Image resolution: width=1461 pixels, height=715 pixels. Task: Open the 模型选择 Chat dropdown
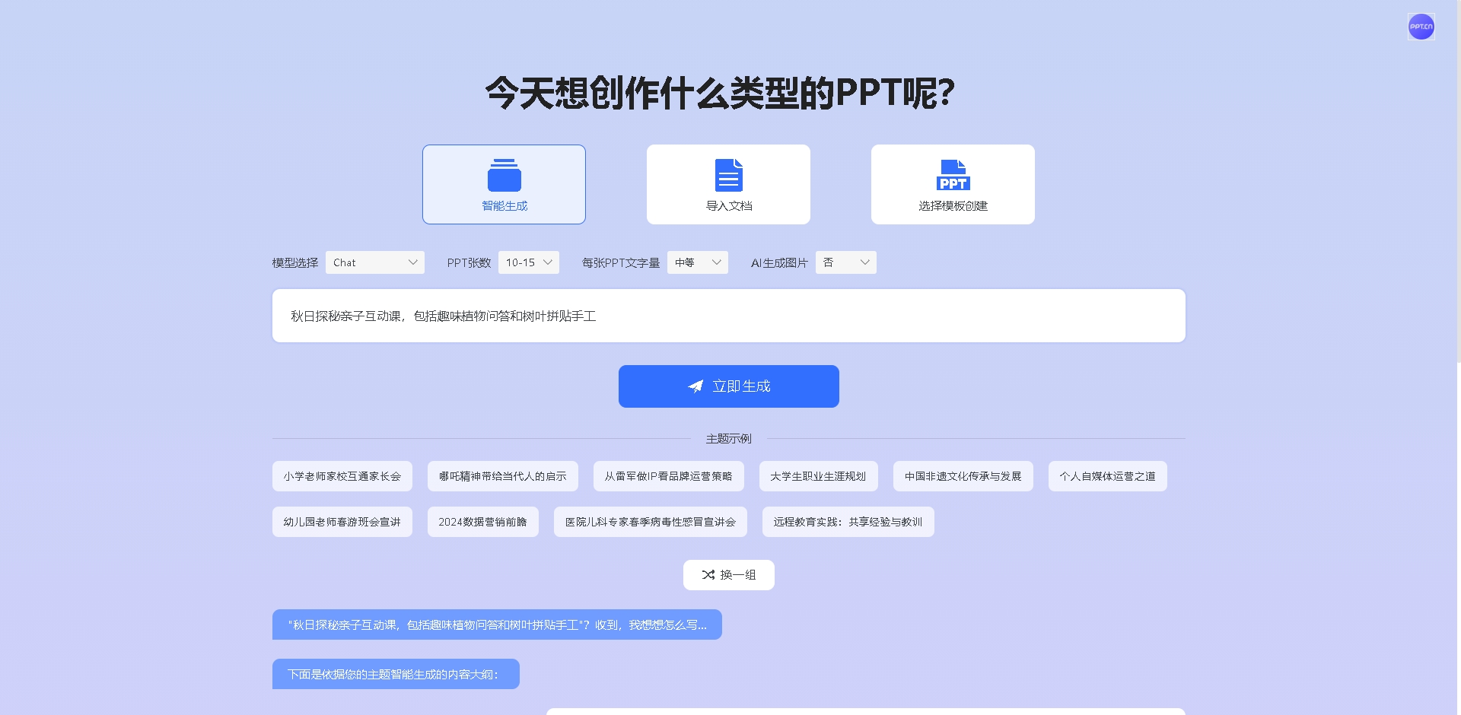[374, 262]
